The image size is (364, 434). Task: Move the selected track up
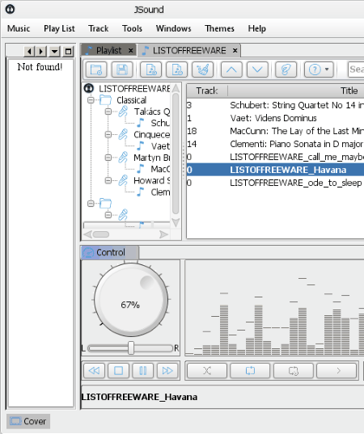click(x=231, y=70)
